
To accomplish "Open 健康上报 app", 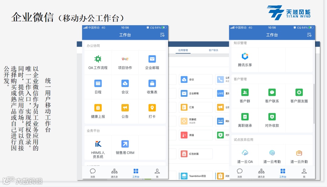I will 98,111.
